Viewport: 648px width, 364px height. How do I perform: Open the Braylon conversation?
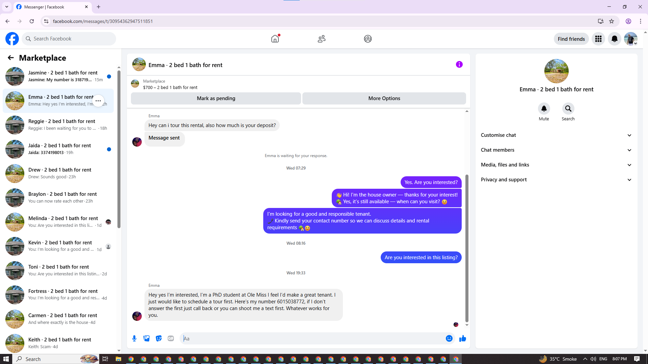pos(58,198)
